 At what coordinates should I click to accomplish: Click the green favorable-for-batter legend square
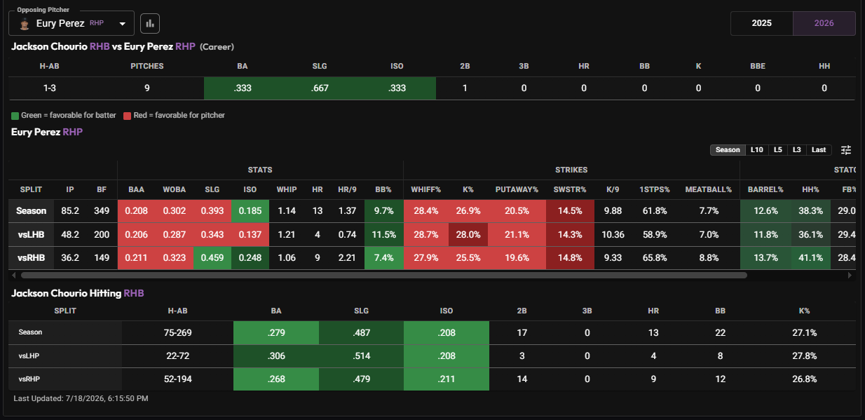pos(15,115)
